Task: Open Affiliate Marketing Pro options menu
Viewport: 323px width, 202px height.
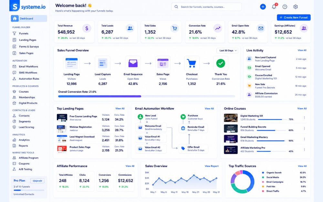Action: 304,150
